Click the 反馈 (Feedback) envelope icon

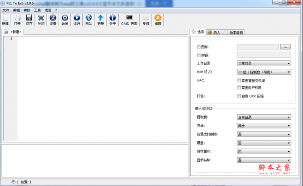(146, 20)
